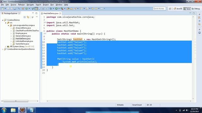
Task: Click the Writable status bar entry
Action: pyautogui.click(x=120, y=105)
